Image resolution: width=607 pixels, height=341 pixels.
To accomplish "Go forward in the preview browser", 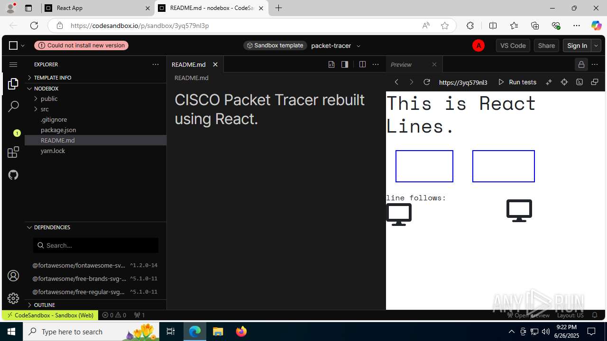I will click(412, 82).
